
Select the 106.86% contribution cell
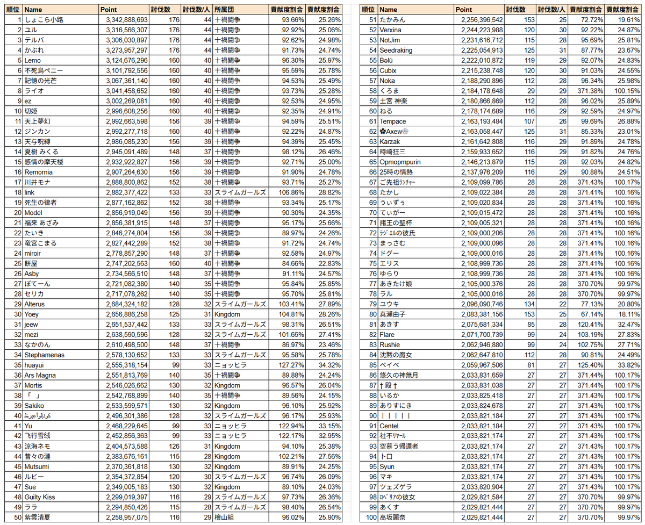click(286, 192)
